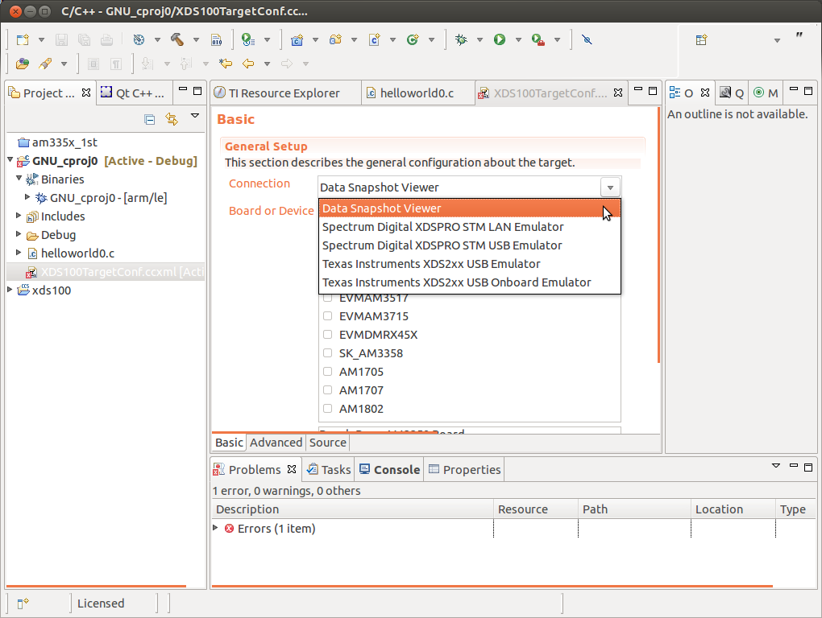Check the AM1707 device checkbox
This screenshot has height=618, width=822.
pyautogui.click(x=328, y=389)
